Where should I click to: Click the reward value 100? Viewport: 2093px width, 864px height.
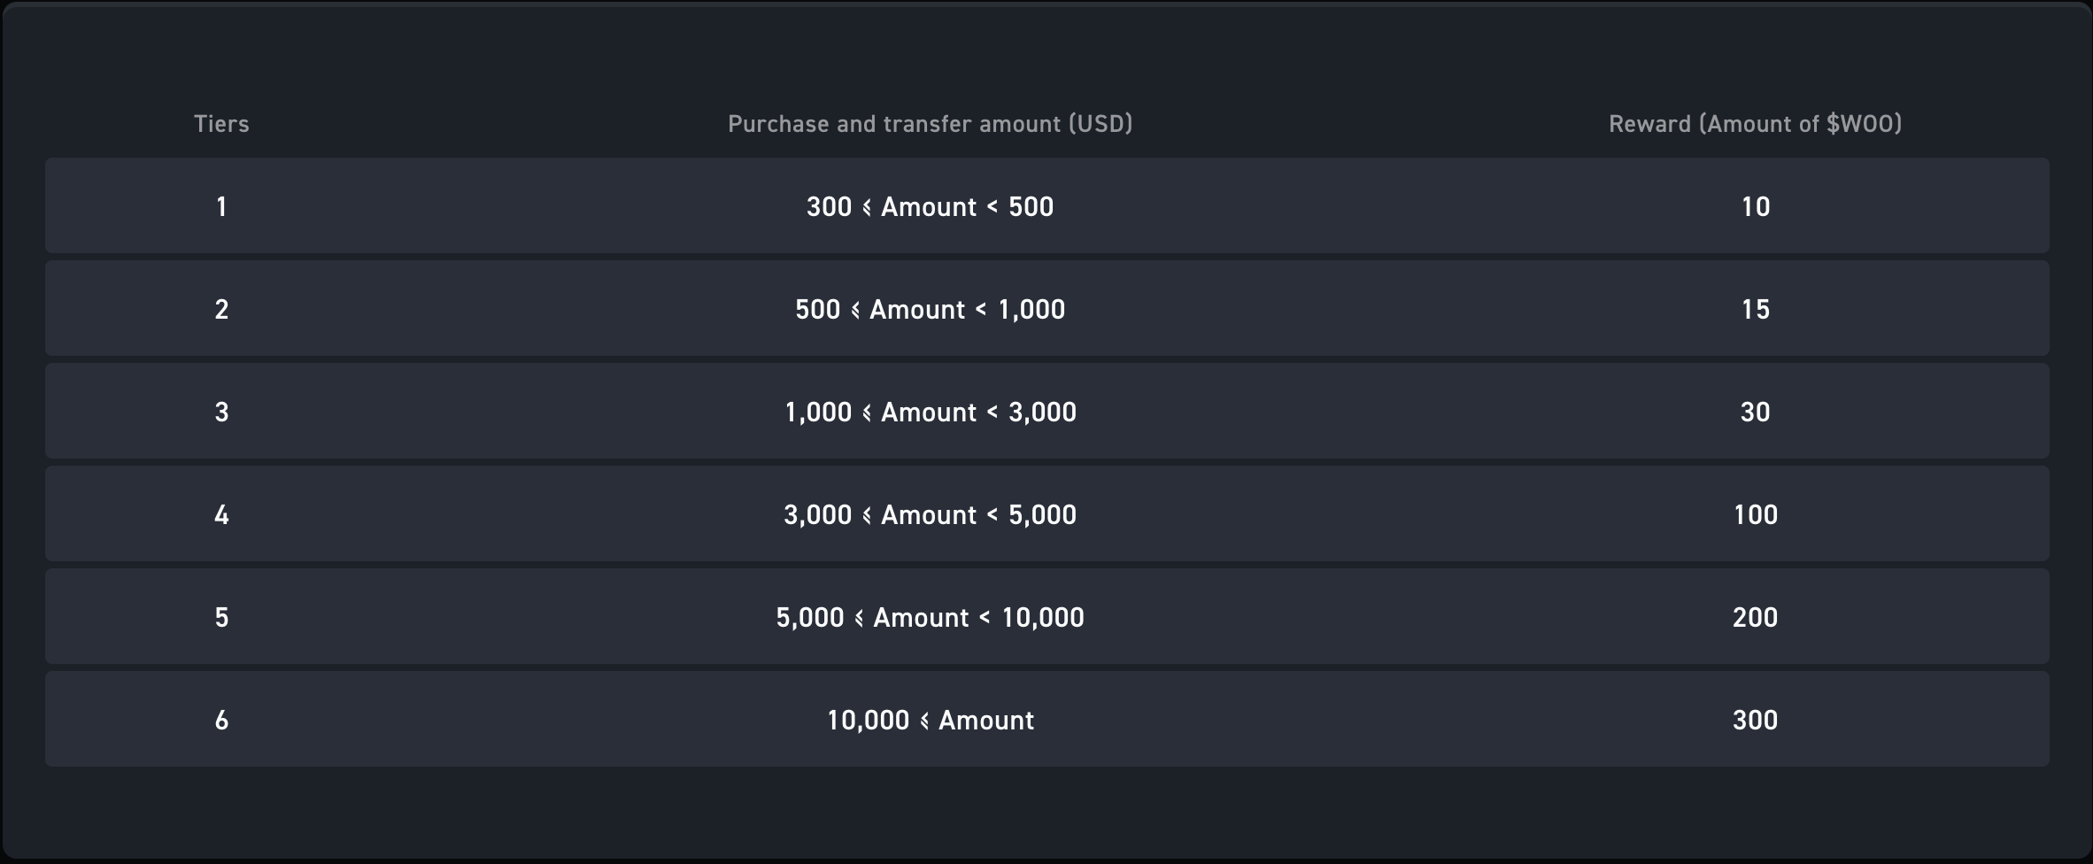pos(1755,515)
